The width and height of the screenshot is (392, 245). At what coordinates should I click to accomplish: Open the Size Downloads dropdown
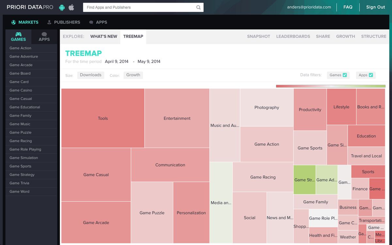tap(90, 75)
